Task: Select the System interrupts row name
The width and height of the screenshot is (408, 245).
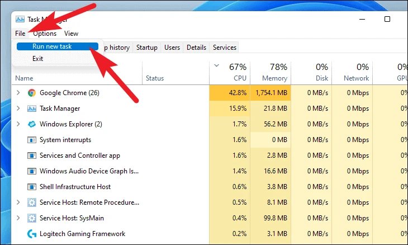Action: click(x=65, y=140)
